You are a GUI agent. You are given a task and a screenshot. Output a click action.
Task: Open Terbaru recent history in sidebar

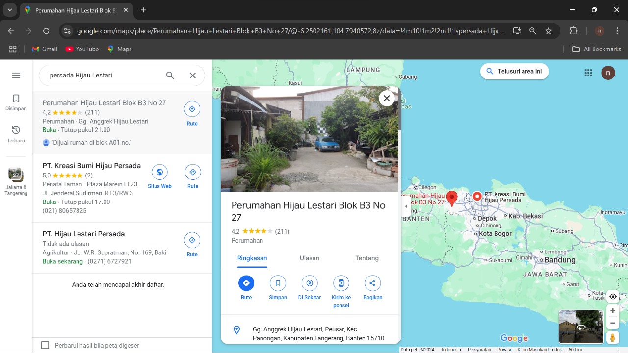(x=16, y=134)
